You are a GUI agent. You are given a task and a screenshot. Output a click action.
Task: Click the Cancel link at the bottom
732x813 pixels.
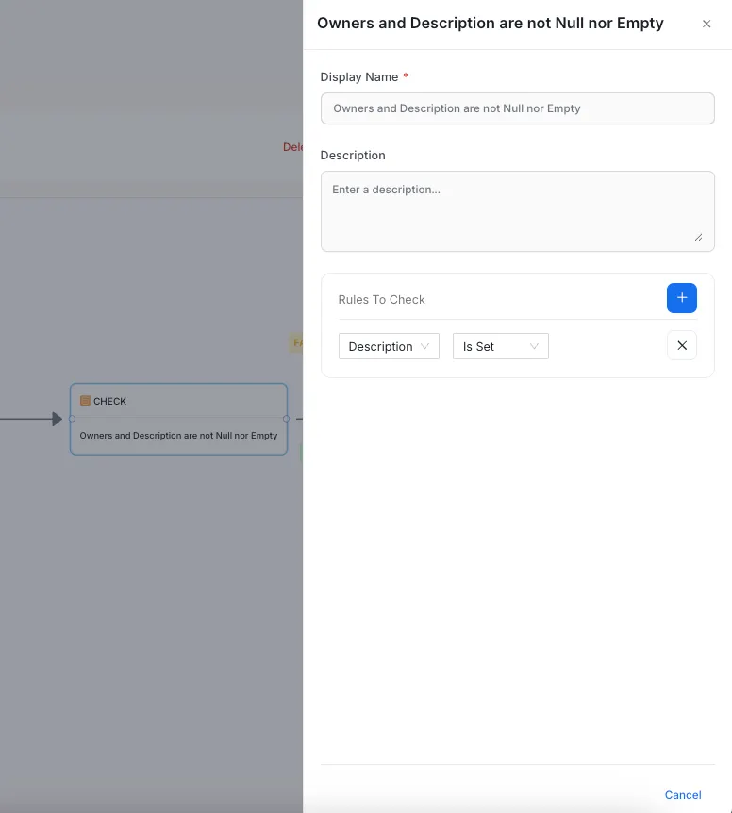[683, 795]
